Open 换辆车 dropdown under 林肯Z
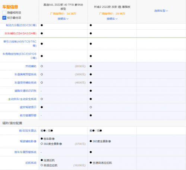Screen dimensions: 186x170 (112, 19)
